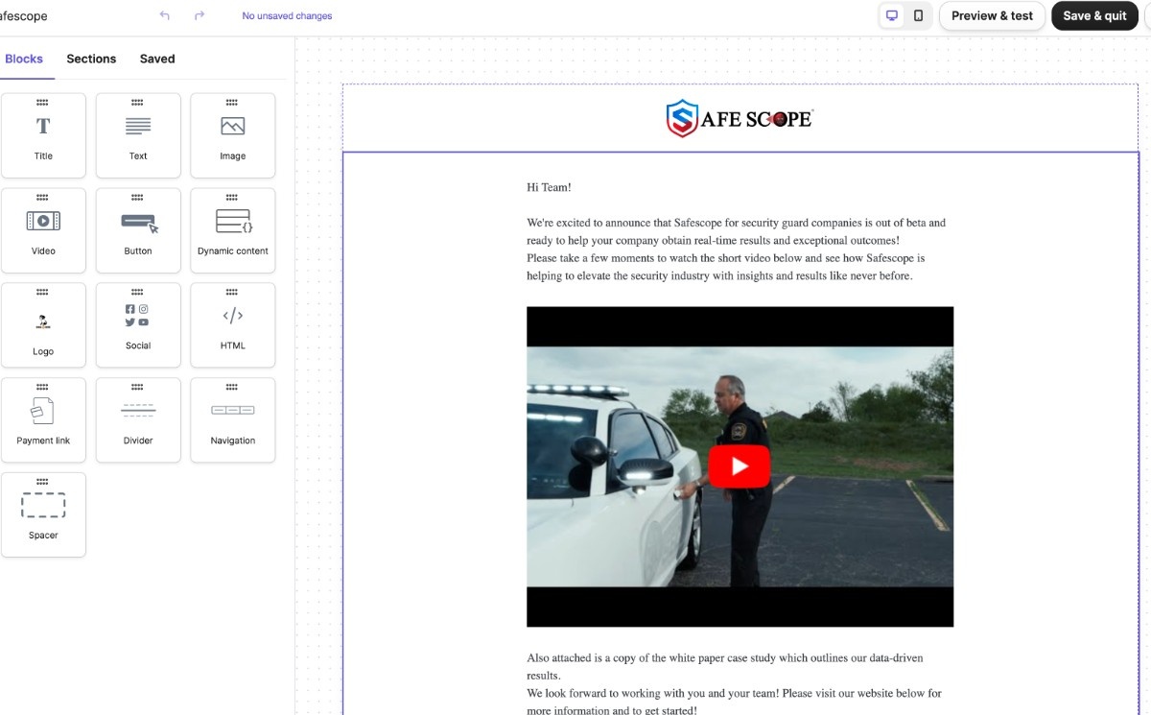Redo the last change
Screen dimensions: 1151x715
click(200, 15)
